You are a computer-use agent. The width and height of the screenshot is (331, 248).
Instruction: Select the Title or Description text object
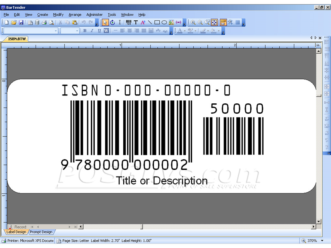162,181
